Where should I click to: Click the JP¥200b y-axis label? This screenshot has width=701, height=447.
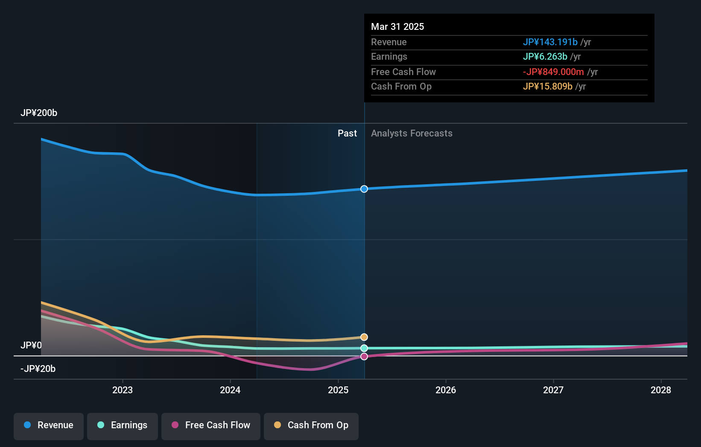[x=39, y=113]
